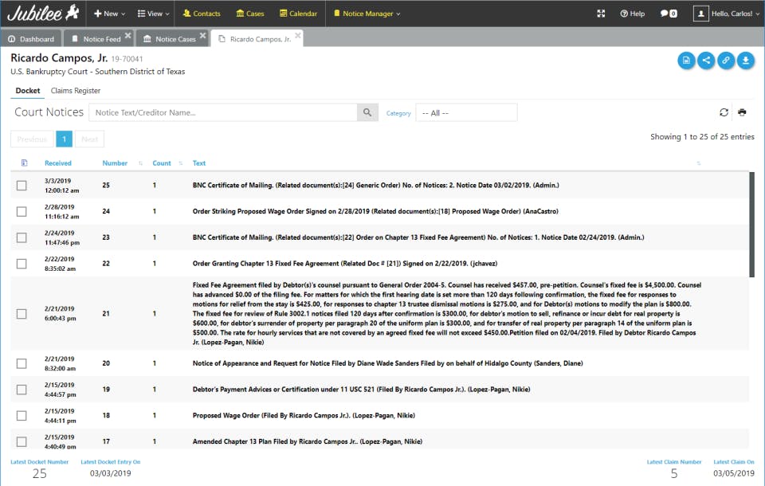The width and height of the screenshot is (765, 486).
Task: Click the blue share icon button
Action: point(706,61)
